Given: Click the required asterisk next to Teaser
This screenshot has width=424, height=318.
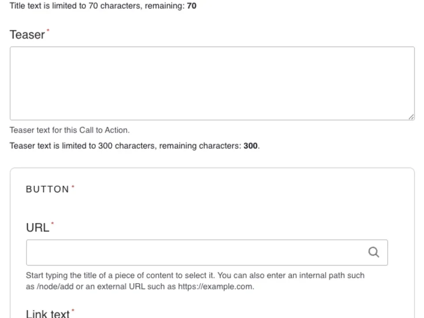Looking at the screenshot, I should coord(47,30).
